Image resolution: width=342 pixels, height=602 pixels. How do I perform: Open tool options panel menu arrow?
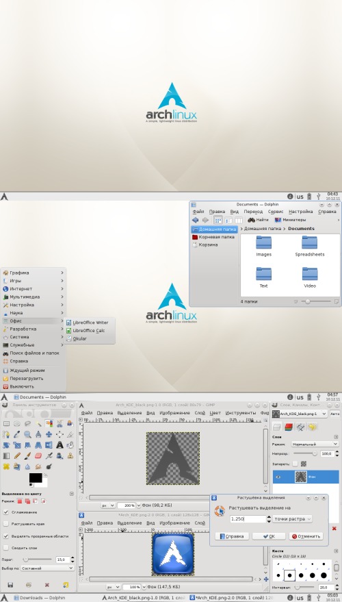[71, 494]
